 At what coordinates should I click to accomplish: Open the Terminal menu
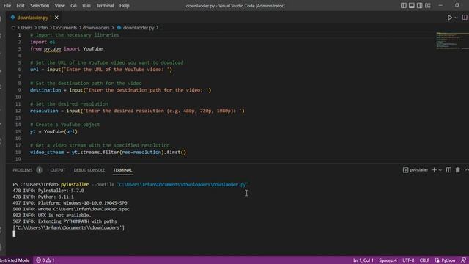(105, 6)
